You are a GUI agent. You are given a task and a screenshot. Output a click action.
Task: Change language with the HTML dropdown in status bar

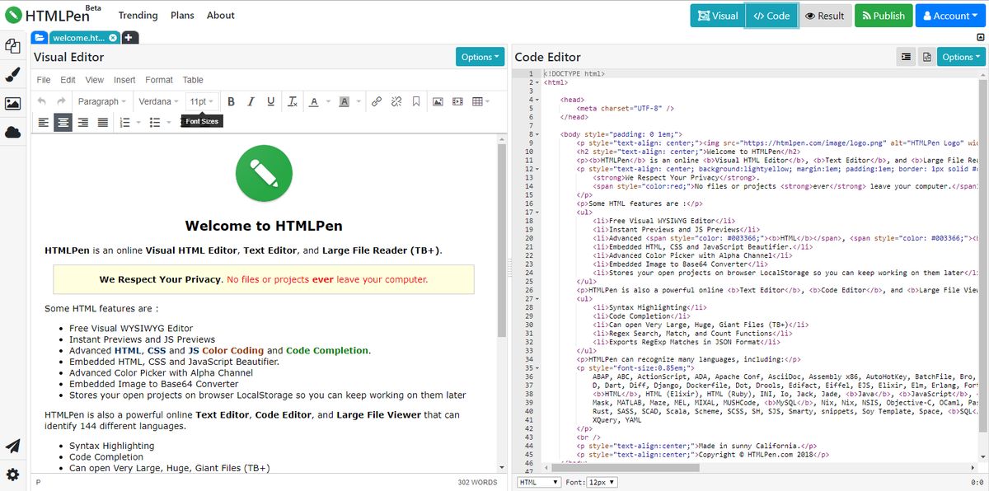(x=537, y=482)
